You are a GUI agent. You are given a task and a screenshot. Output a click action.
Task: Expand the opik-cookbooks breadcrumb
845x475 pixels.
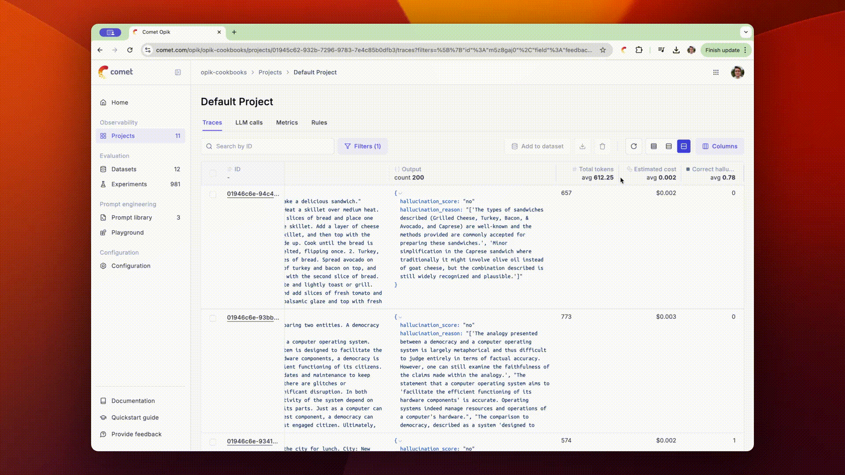tap(224, 72)
